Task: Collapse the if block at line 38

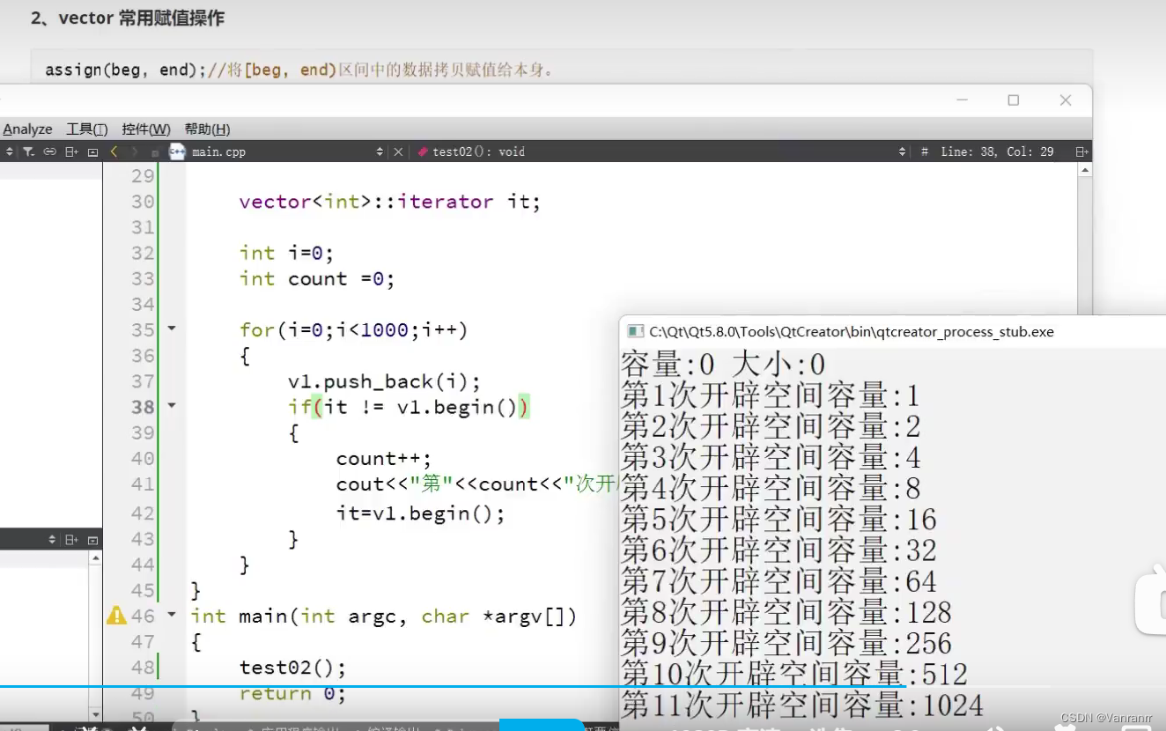Action: [x=172, y=406]
